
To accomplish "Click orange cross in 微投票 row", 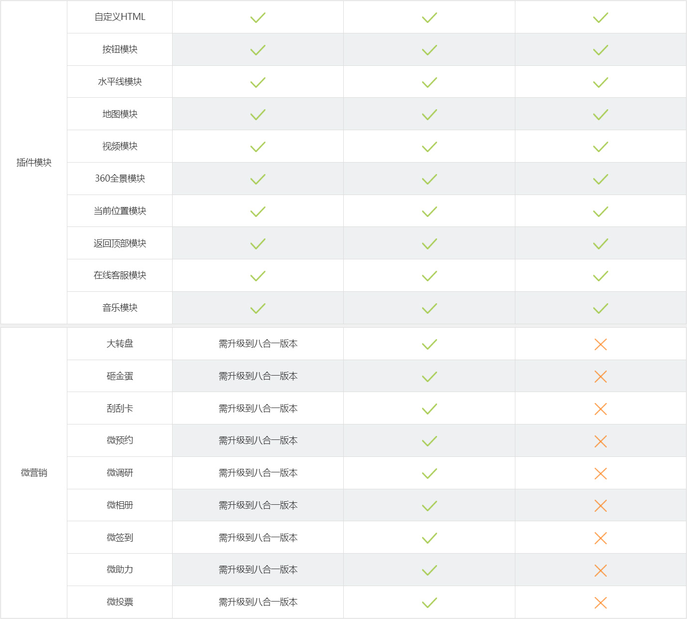I will (x=601, y=603).
